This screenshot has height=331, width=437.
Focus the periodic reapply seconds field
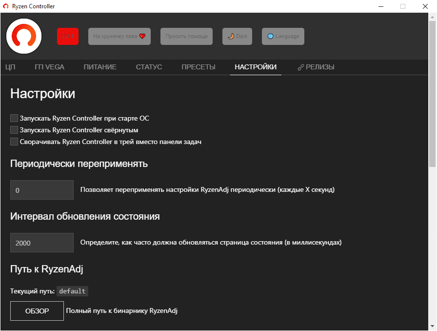click(42, 190)
